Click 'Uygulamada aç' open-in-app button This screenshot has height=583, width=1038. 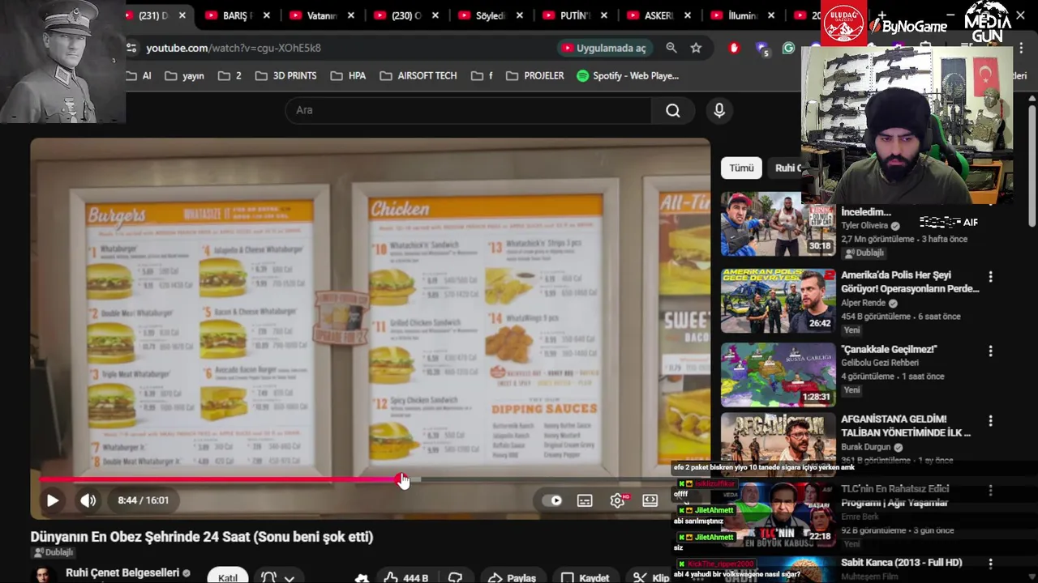pos(604,48)
